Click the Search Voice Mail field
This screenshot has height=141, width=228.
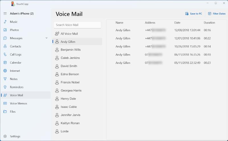pos(77,25)
